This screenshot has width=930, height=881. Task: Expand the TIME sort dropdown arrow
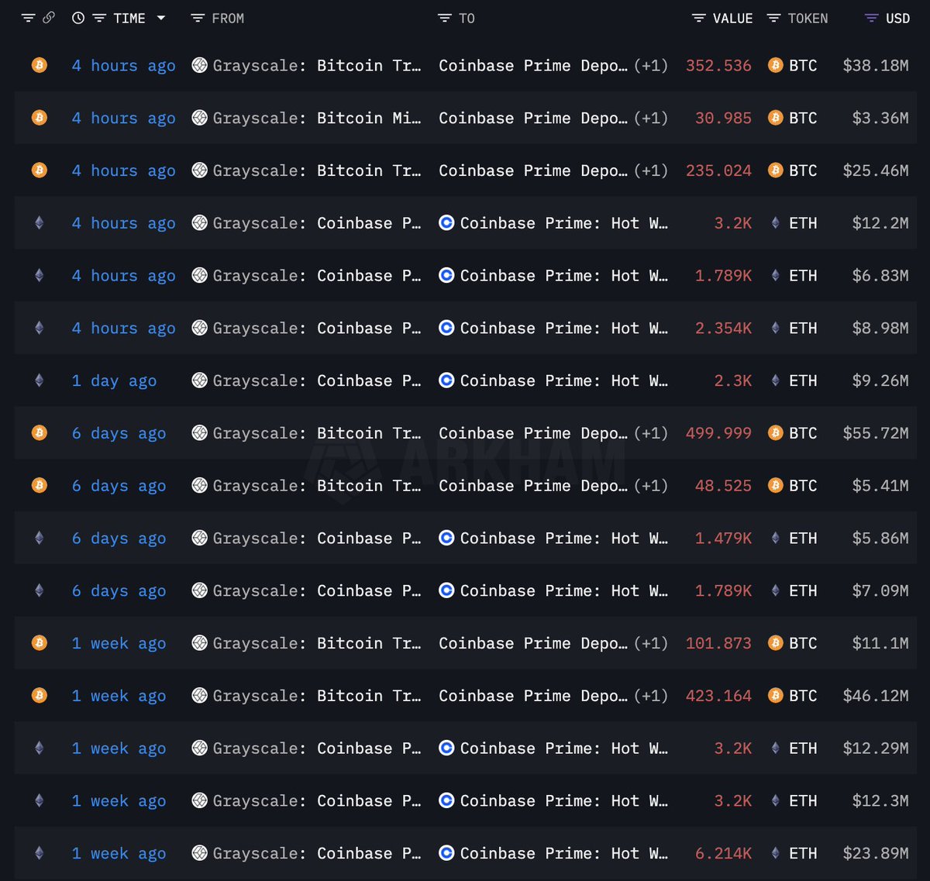161,18
